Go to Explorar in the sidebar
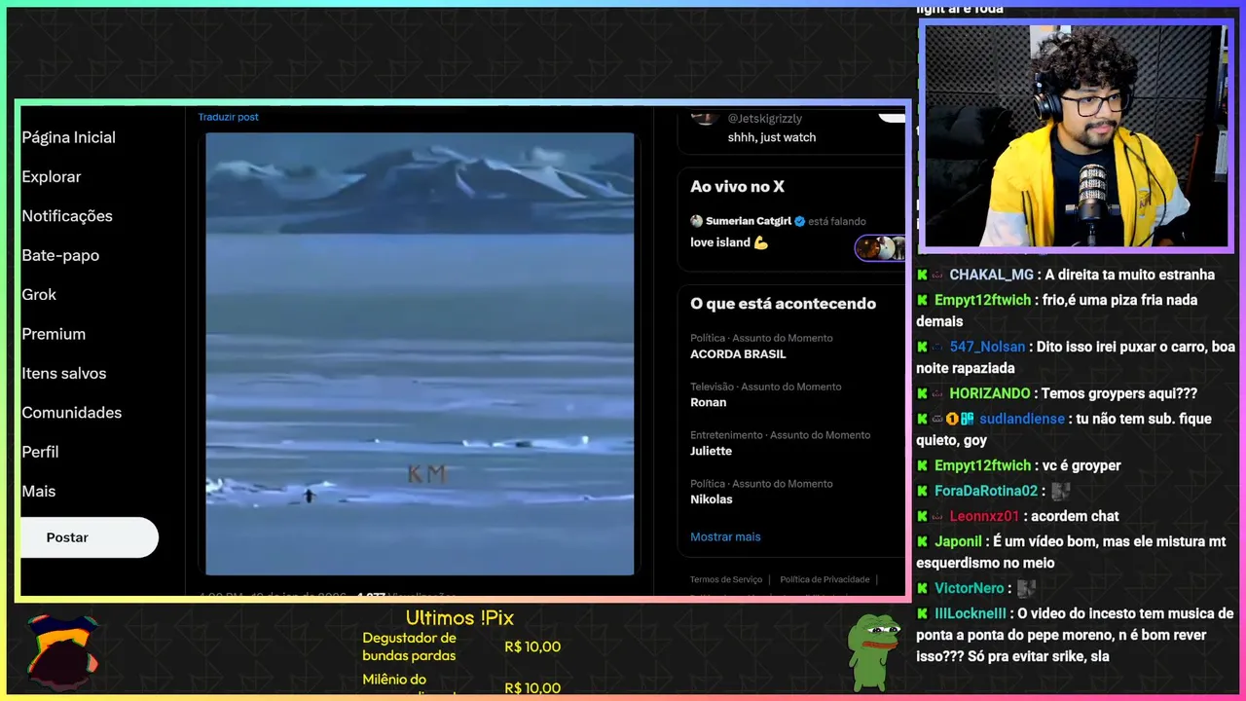 coord(52,177)
